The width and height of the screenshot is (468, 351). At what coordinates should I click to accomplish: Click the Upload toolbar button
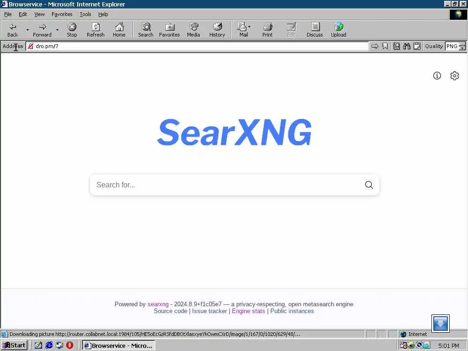tap(339, 30)
